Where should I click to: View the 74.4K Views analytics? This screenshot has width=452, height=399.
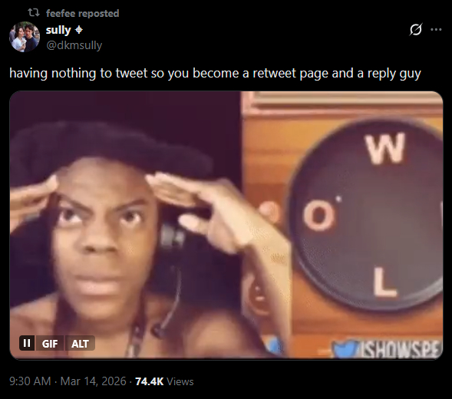[x=164, y=381]
